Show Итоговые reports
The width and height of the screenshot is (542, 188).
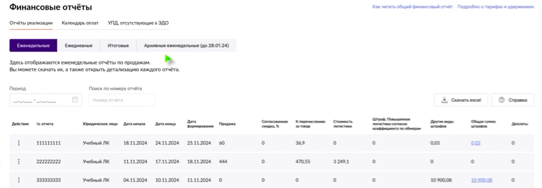pyautogui.click(x=118, y=45)
